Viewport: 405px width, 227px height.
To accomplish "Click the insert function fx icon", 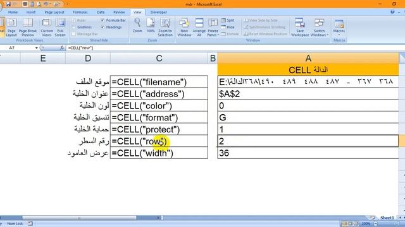I will click(x=62, y=48).
